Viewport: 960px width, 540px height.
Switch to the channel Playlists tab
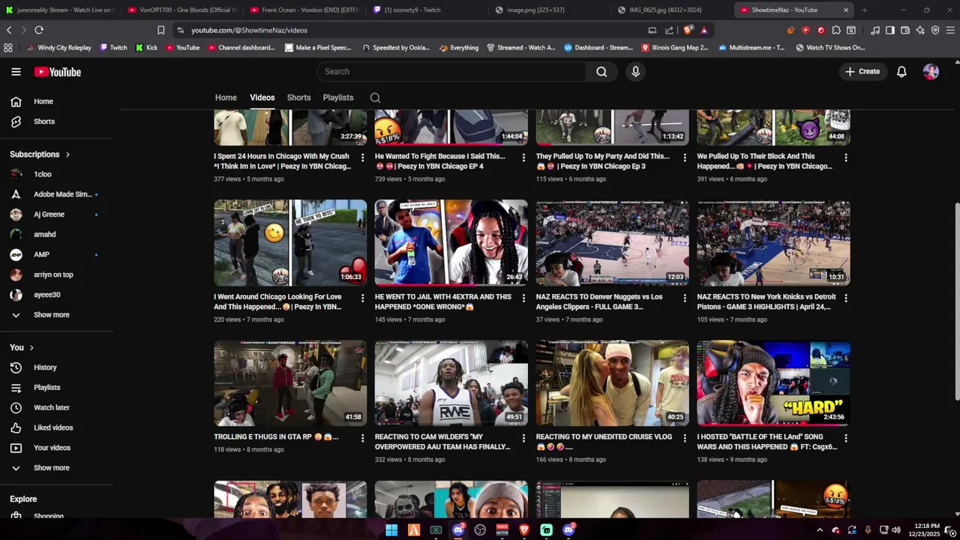pos(338,97)
